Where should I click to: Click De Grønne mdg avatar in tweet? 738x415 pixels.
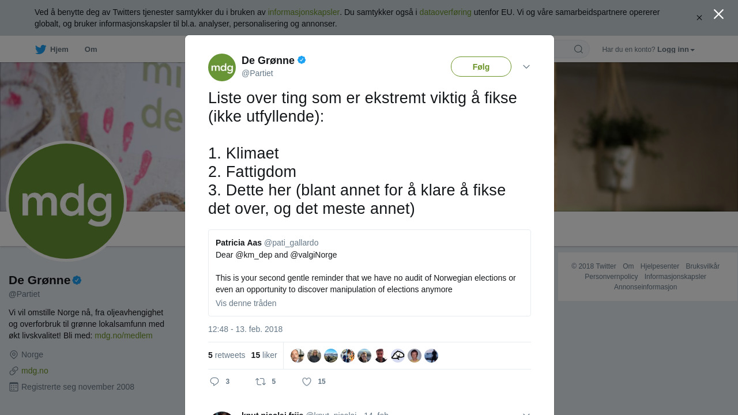pos(222,67)
